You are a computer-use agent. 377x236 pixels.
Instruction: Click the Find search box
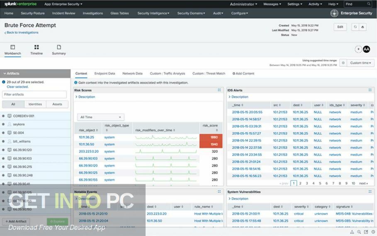click(x=358, y=4)
